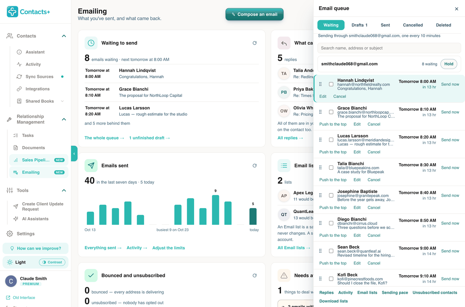
Task: Collapse the Contacts section chevron
Action: click(x=64, y=36)
